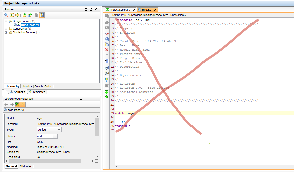The height and width of the screenshot is (172, 294).
Task: Click the editor horizontal scroll-left arrow
Action: pyautogui.click(x=116, y=167)
